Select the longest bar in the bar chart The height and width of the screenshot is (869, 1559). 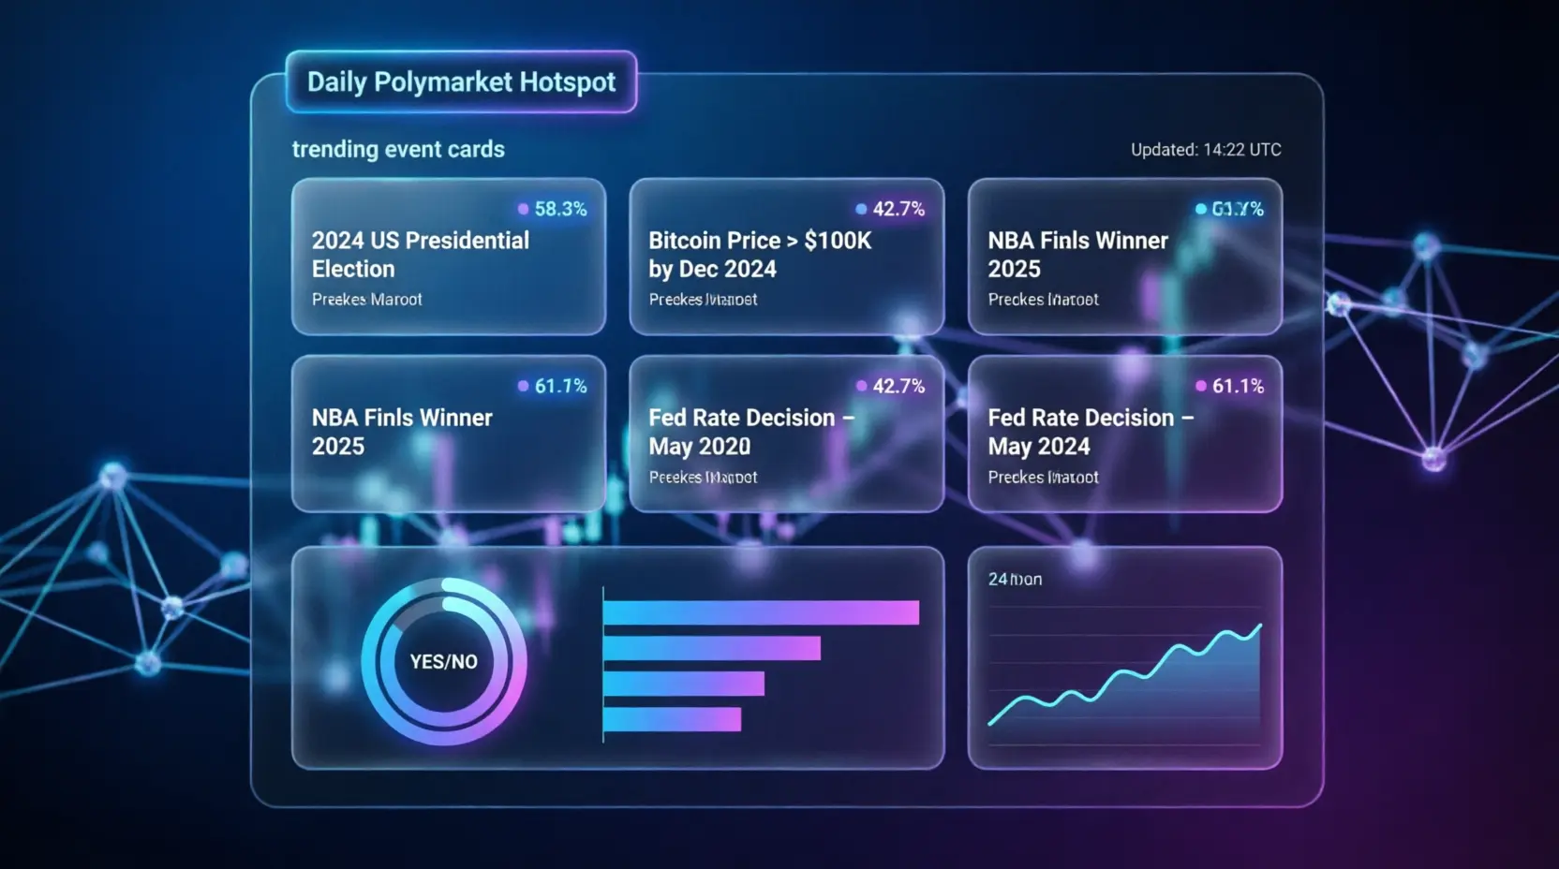tap(761, 612)
